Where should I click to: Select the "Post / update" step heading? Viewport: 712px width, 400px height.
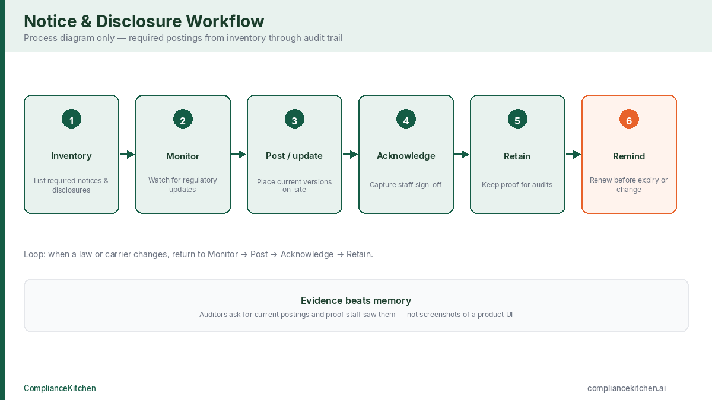point(294,156)
